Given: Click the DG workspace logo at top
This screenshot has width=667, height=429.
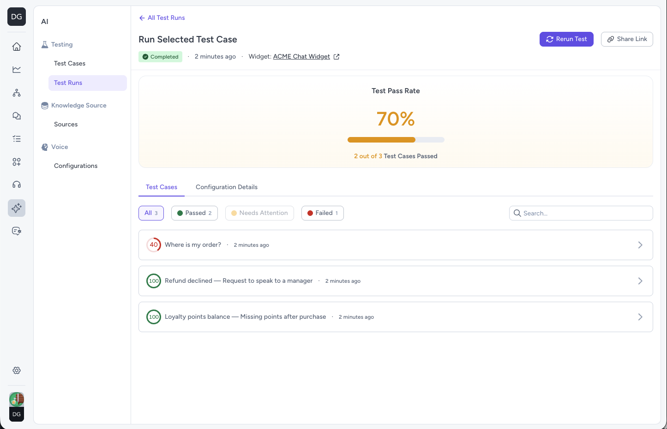Looking at the screenshot, I should 17,17.
